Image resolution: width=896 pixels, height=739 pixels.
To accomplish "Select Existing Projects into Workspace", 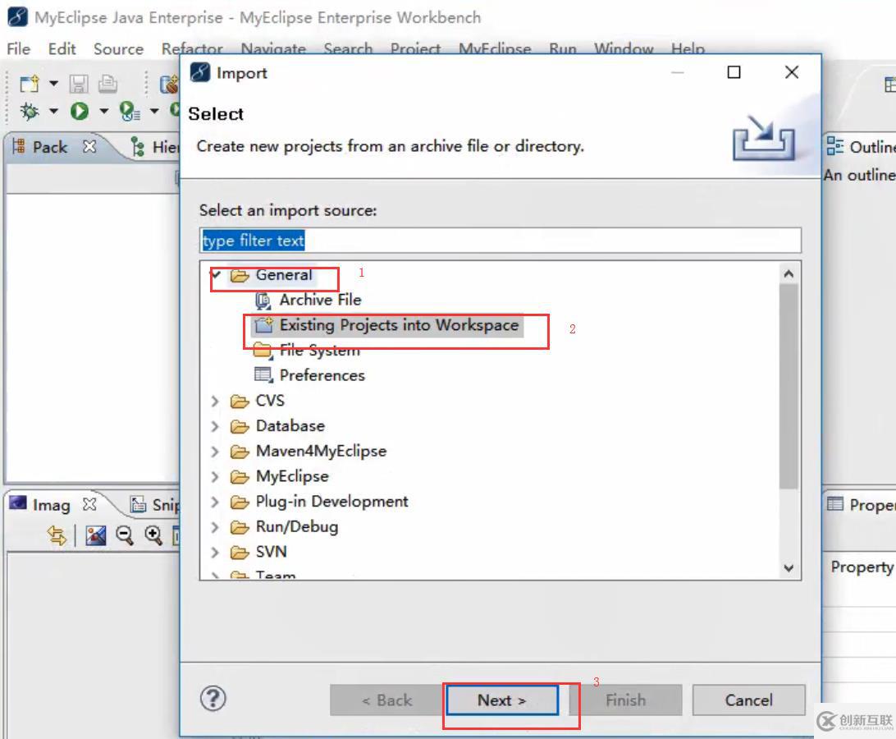I will pyautogui.click(x=399, y=325).
